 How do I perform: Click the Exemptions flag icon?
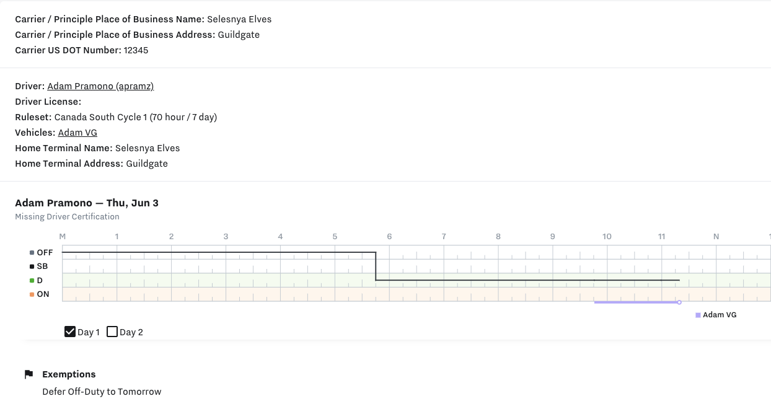[x=29, y=374]
